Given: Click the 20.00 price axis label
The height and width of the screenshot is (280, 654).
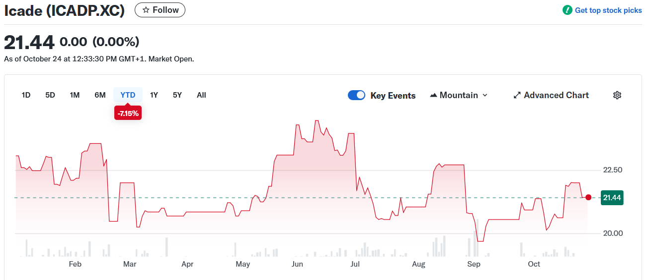Looking at the screenshot, I should tap(612, 233).
